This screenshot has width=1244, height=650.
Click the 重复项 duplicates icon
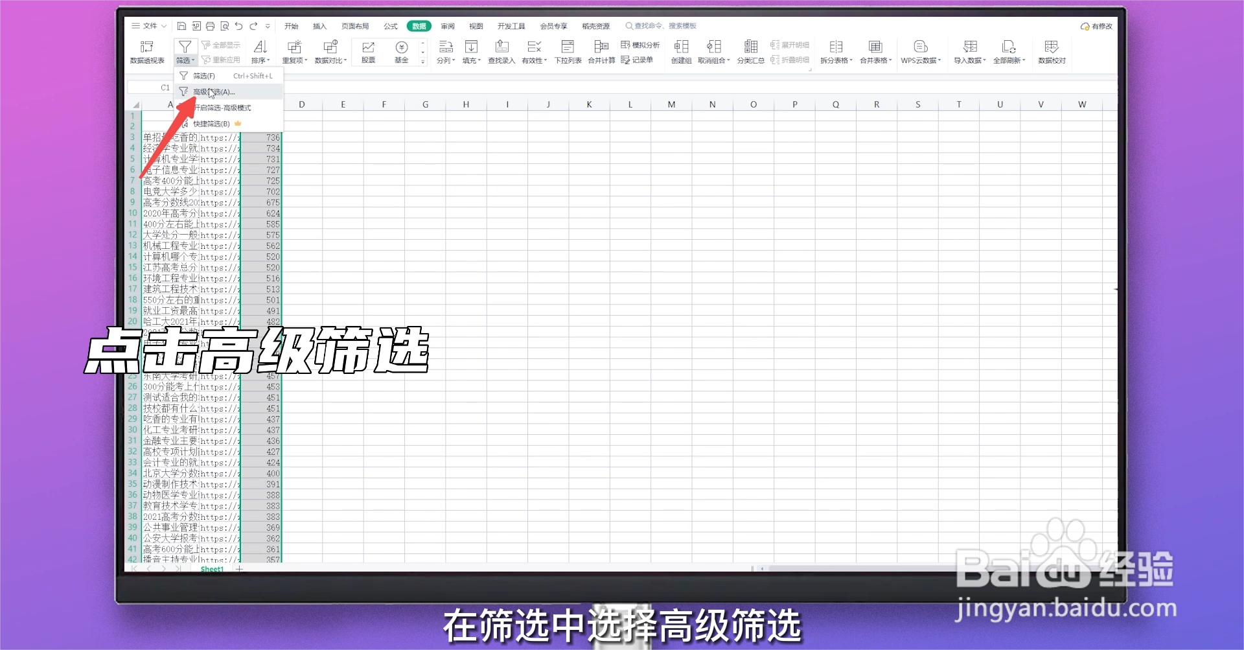click(294, 47)
